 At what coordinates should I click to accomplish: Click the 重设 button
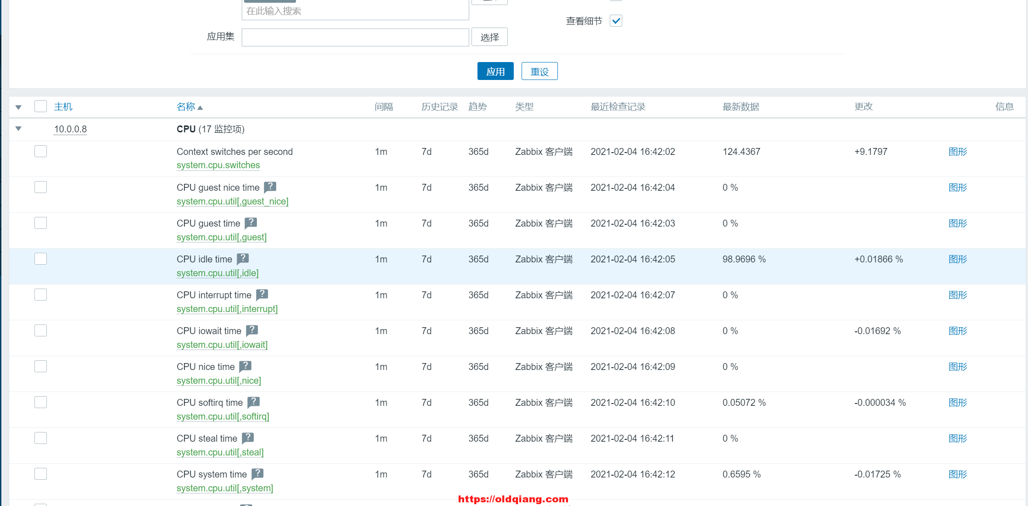(540, 71)
